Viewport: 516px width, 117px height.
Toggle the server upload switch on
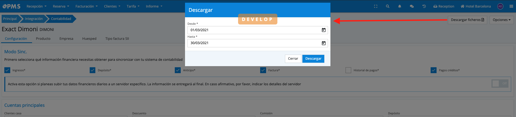pos(500,84)
